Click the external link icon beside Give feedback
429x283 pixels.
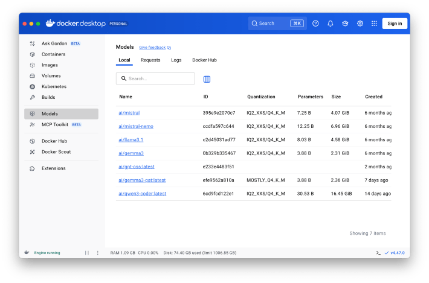pyautogui.click(x=169, y=48)
